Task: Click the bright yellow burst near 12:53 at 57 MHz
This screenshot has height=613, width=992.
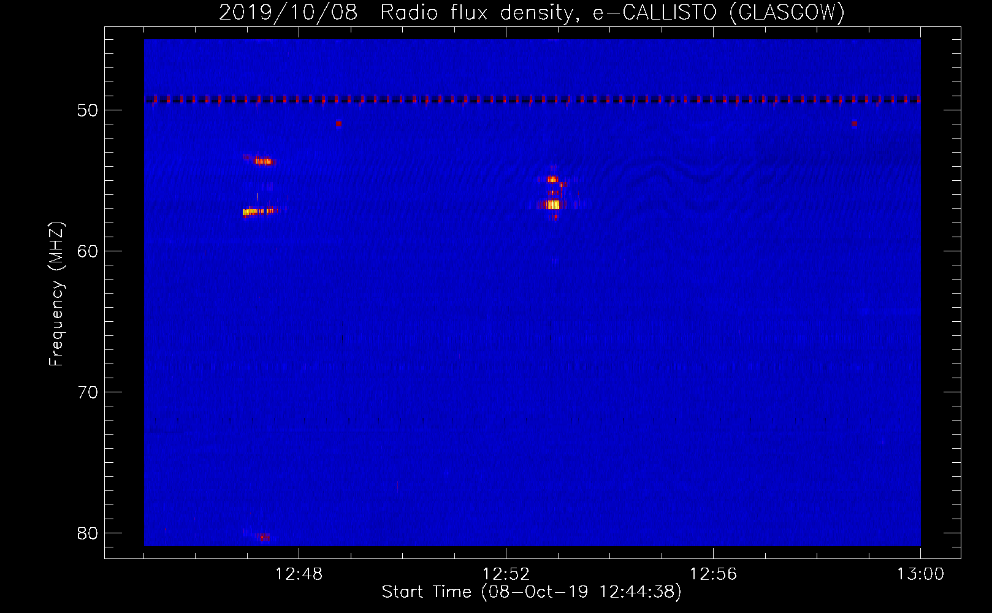Action: [x=553, y=205]
